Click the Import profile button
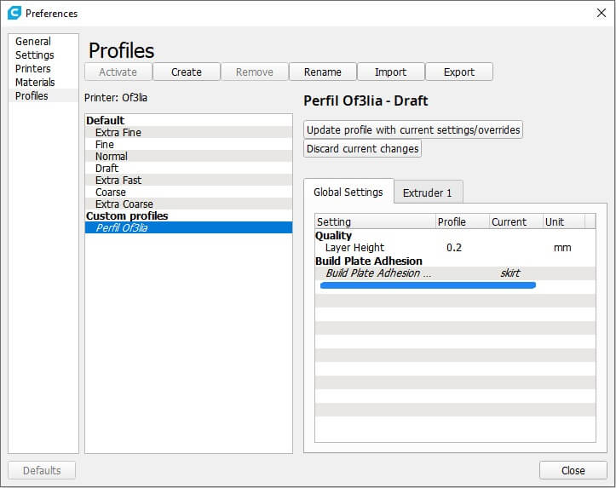 tap(390, 72)
